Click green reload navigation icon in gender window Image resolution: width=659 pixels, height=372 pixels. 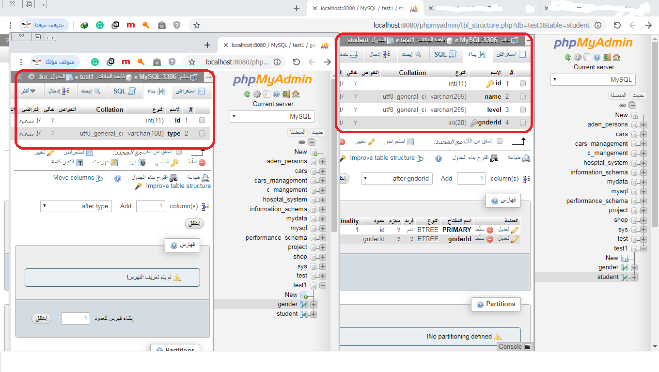click(247, 94)
